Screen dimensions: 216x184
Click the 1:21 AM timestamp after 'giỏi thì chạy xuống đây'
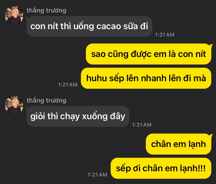pos(142,125)
